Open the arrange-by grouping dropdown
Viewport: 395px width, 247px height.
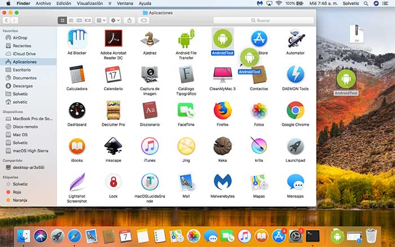(x=101, y=20)
